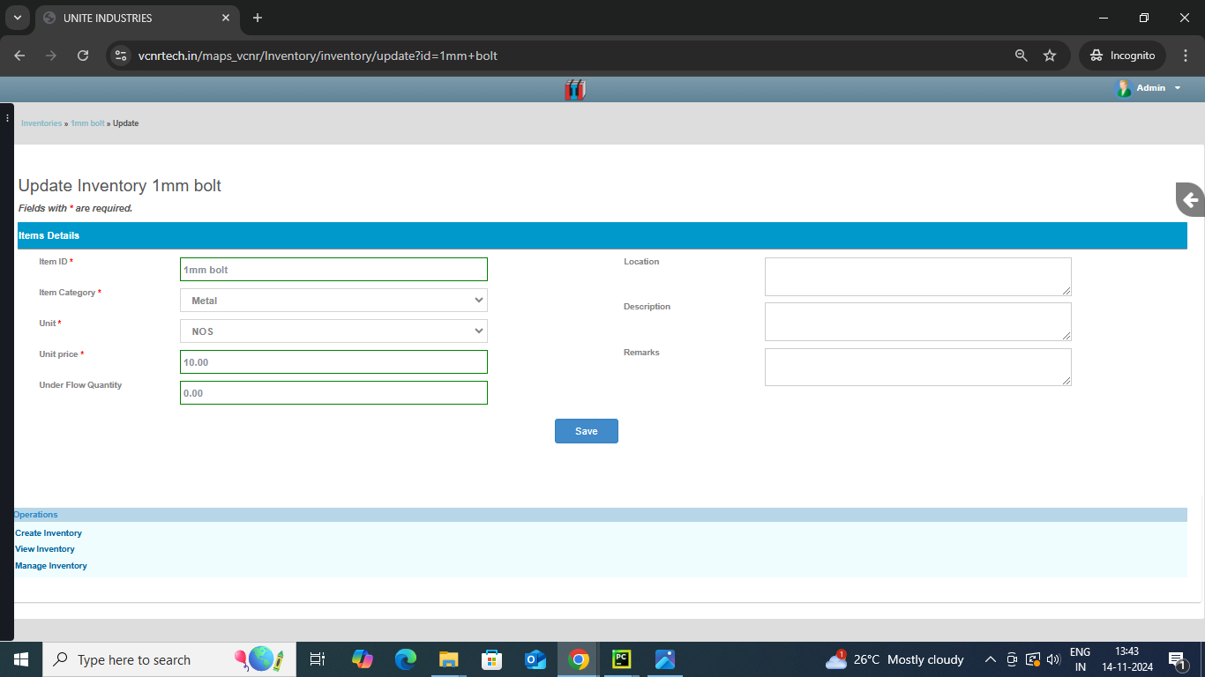This screenshot has height=677, width=1205.
Task: Click the ENG IN language indicator
Action: pyautogui.click(x=1081, y=659)
